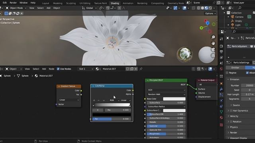Open the Object Data green triangle tab

click(x=222, y=112)
